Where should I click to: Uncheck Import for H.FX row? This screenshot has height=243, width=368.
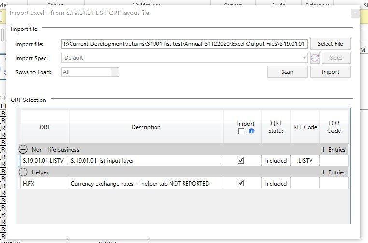(x=241, y=183)
